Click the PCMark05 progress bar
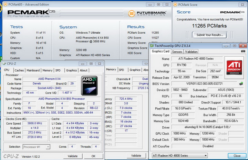Image resolution: width=248 pixels, height=160 pixels. coord(92,13)
